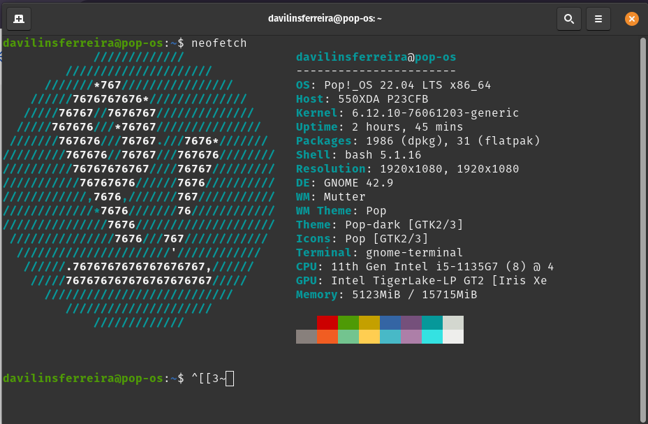Click the window title davilinsferreira@pop-os: ~
The height and width of the screenshot is (424, 648).
coord(325,19)
